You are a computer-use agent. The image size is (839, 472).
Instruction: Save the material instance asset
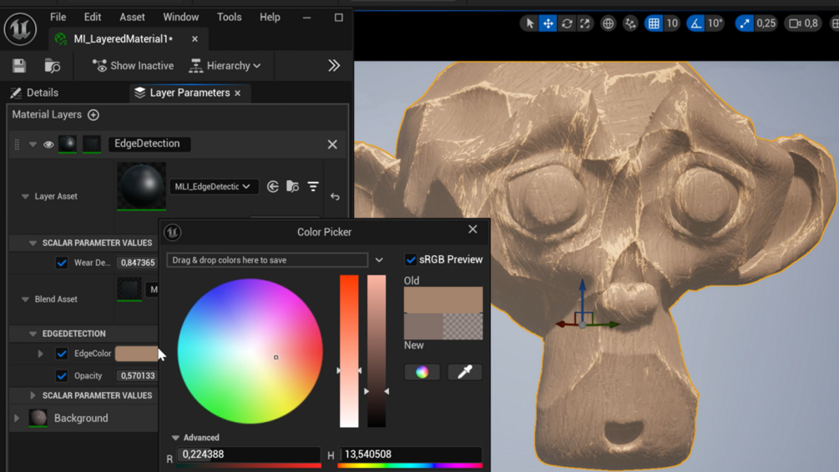click(x=19, y=66)
